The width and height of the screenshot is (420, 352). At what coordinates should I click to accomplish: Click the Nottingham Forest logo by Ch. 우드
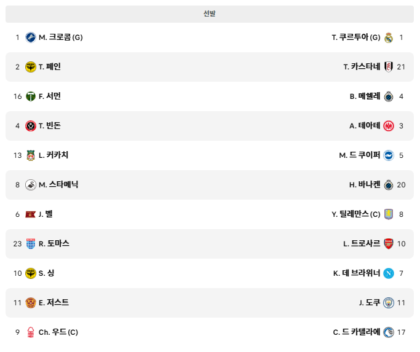31,332
